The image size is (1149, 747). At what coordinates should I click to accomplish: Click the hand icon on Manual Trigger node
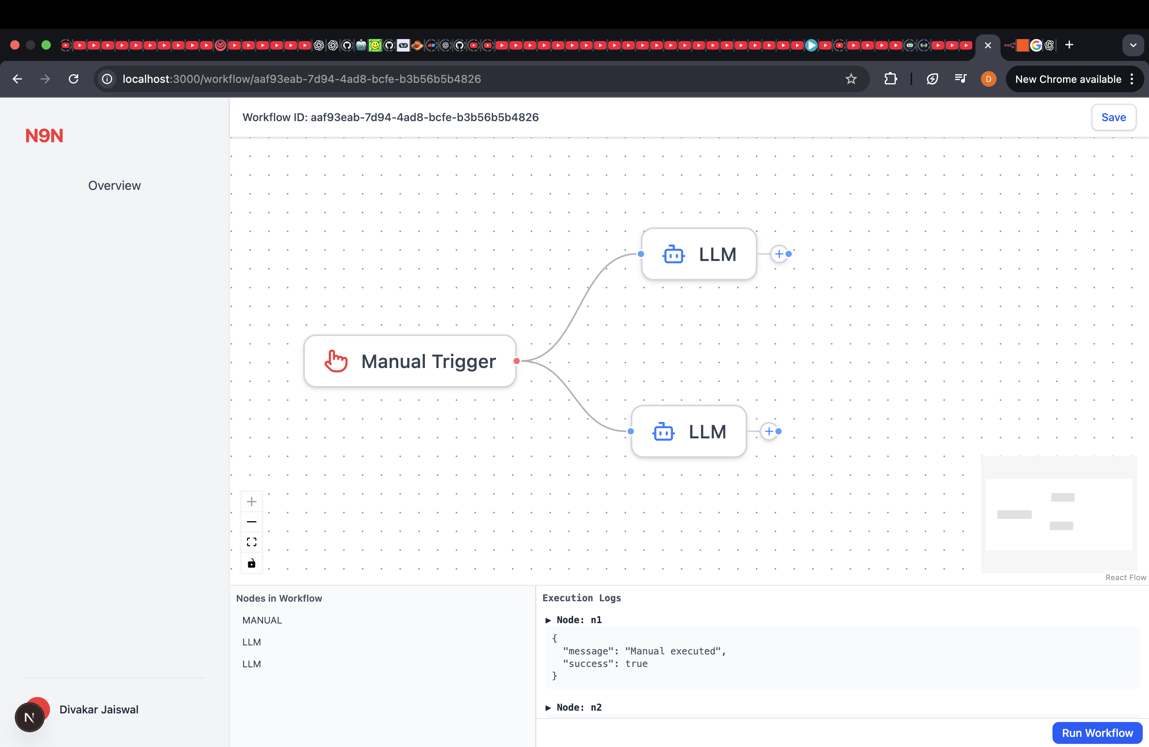tap(335, 361)
